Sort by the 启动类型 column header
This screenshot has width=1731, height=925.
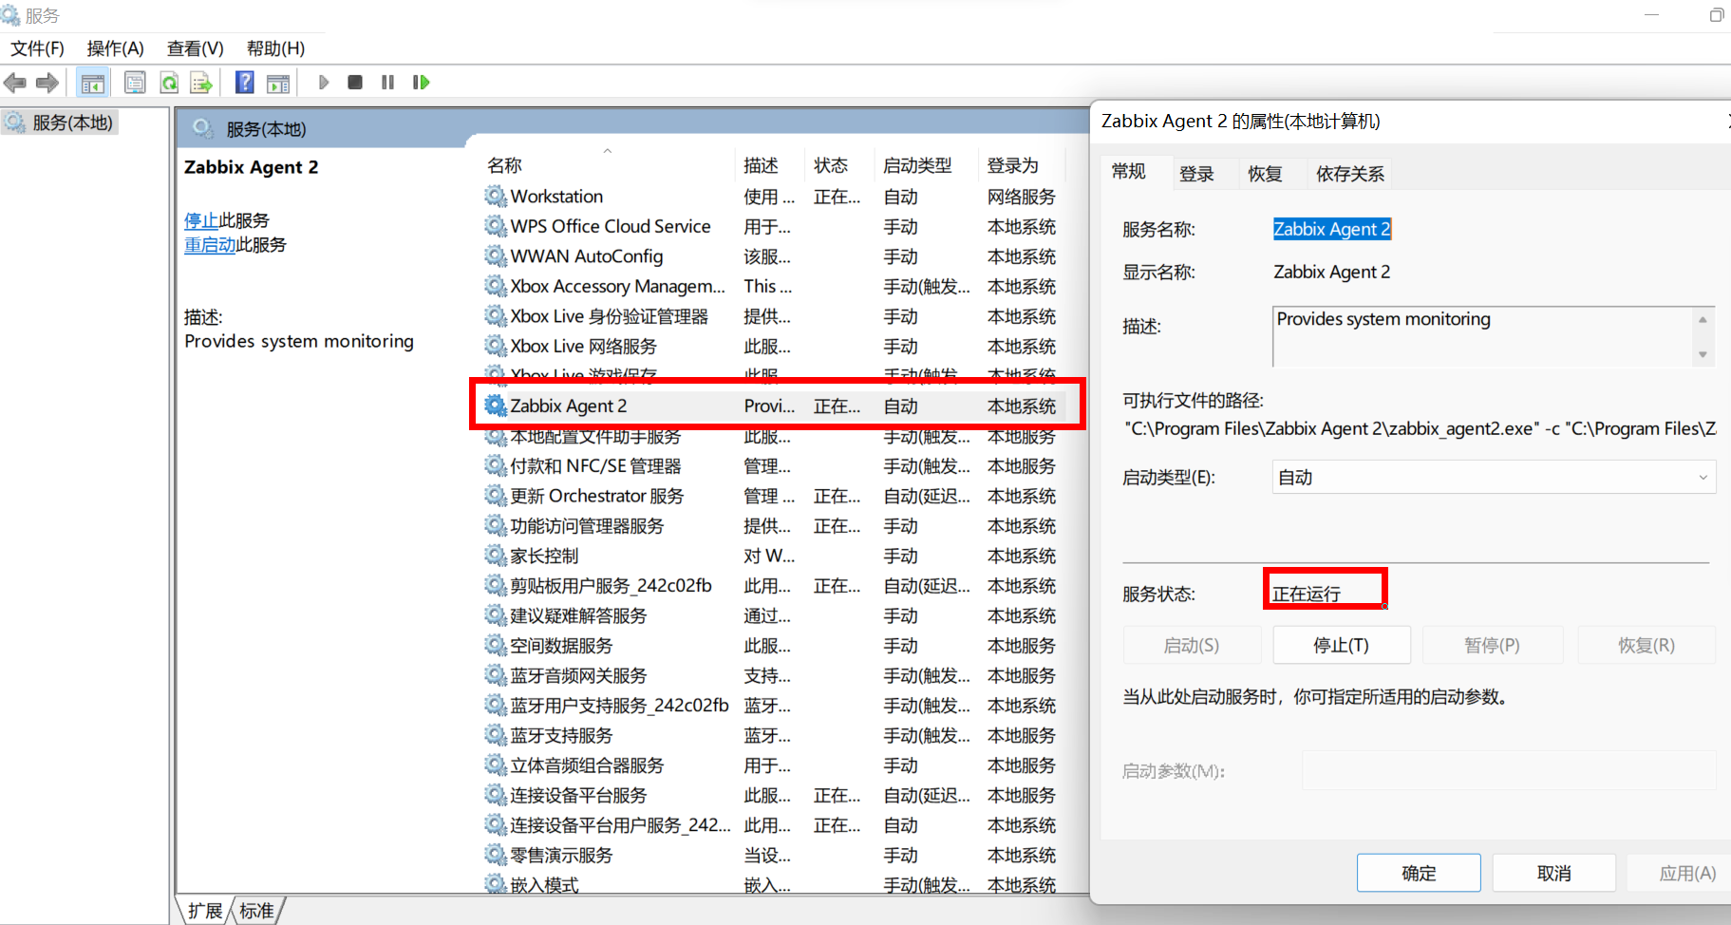click(926, 165)
